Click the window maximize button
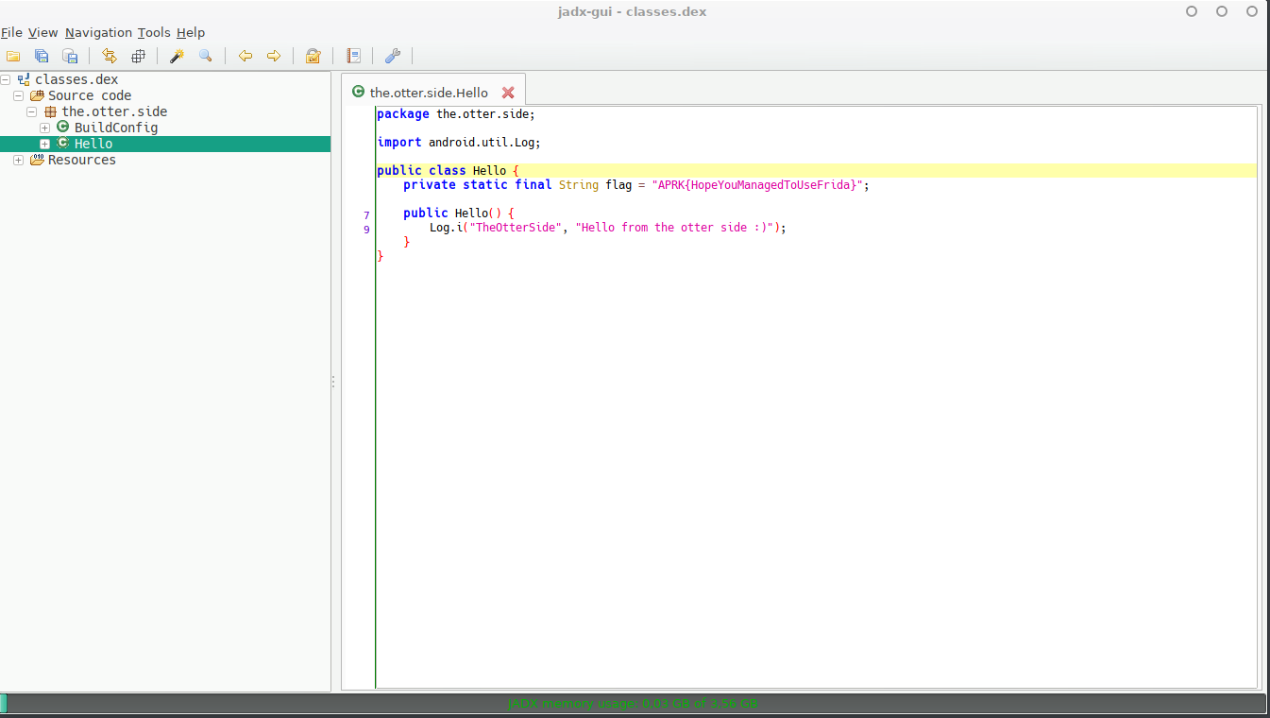This screenshot has width=1270, height=718. click(1222, 11)
